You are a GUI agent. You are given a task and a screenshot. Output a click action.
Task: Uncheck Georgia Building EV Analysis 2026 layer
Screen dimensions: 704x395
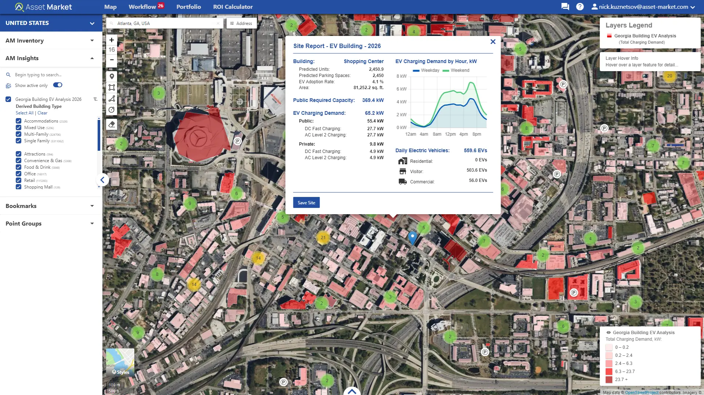click(x=8, y=99)
